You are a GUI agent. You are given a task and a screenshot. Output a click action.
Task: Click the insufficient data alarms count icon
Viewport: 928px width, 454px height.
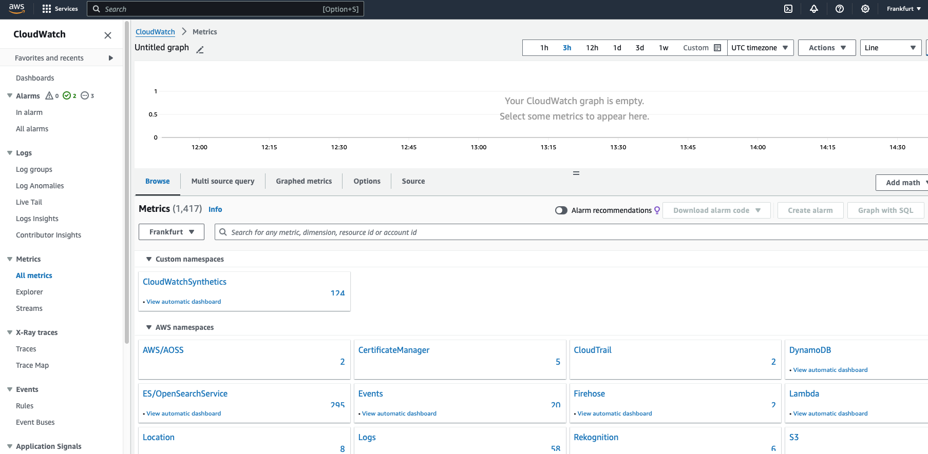tap(87, 96)
